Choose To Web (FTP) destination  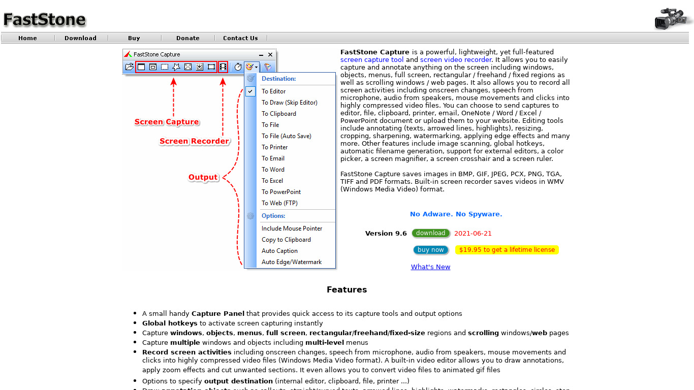(280, 203)
